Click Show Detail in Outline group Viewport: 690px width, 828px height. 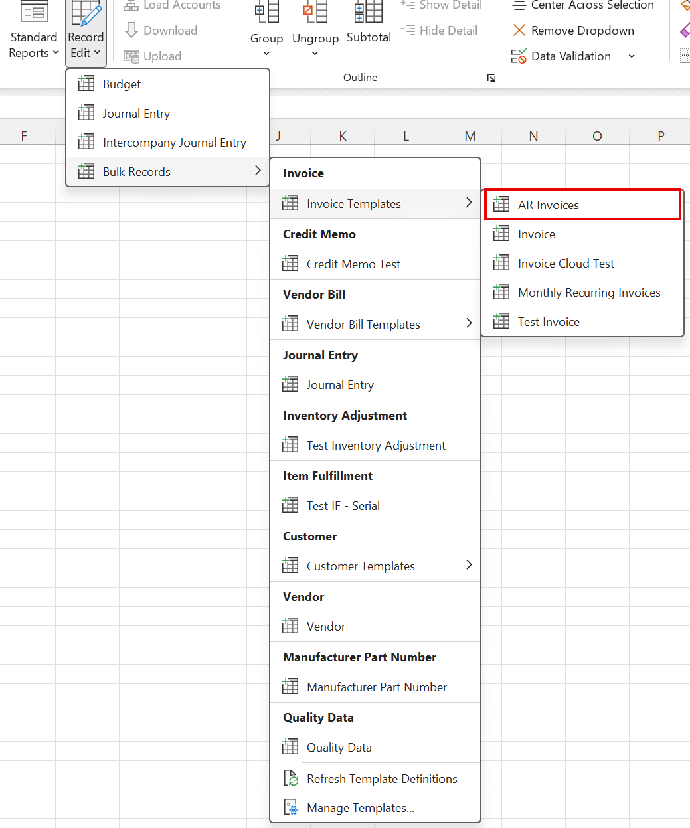pyautogui.click(x=441, y=5)
